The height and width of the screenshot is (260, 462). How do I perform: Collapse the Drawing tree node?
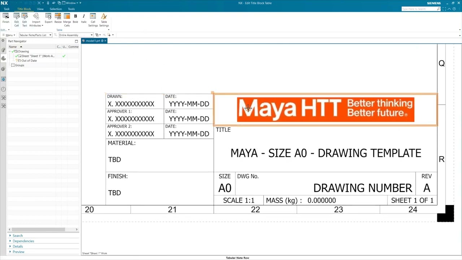tap(10, 51)
